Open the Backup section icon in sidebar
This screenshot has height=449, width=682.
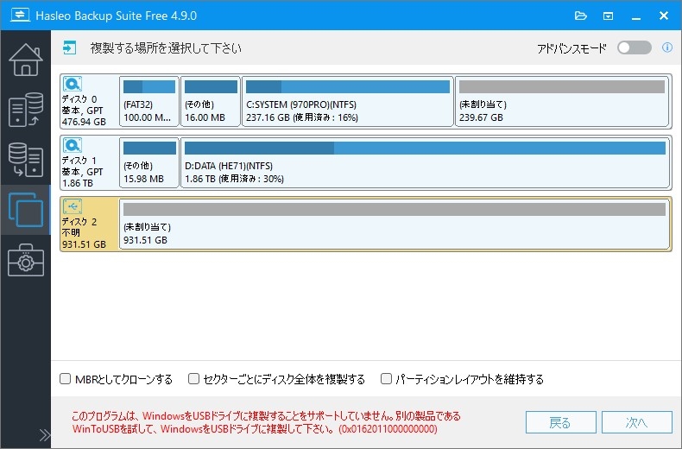(26, 110)
